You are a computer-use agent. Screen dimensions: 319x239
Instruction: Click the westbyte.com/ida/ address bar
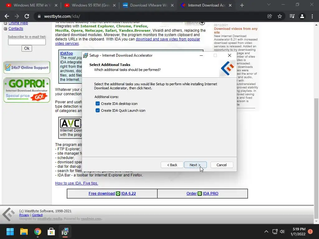click(150, 16)
